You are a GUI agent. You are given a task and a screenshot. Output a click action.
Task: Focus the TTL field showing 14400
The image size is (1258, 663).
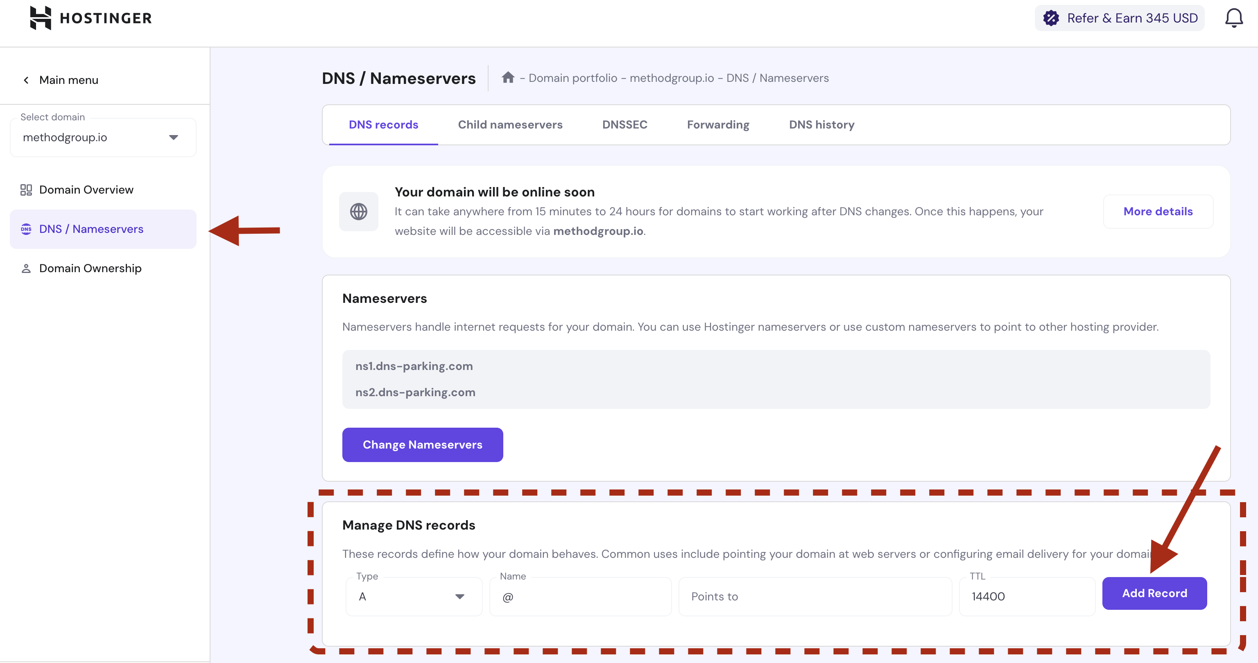coord(1027,597)
